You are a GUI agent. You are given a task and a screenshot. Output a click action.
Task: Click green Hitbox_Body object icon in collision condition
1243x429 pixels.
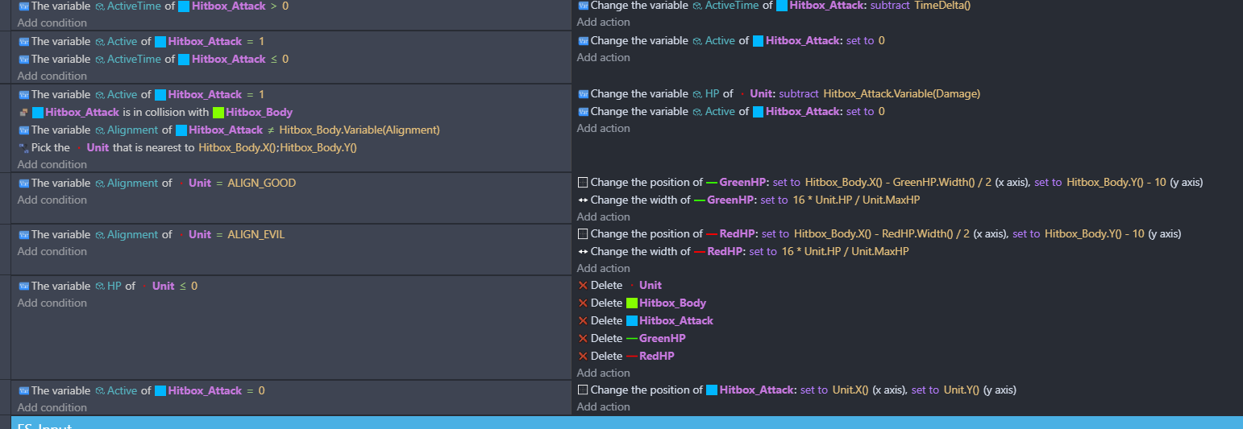click(x=218, y=112)
